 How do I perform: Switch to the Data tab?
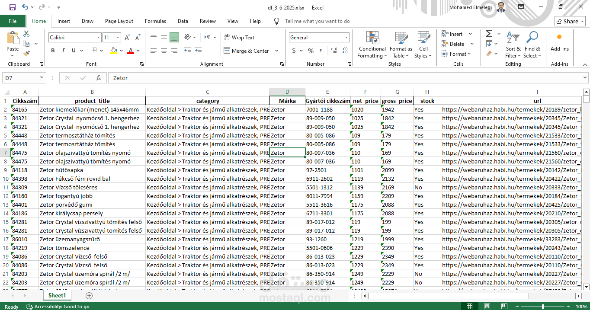pos(183,21)
